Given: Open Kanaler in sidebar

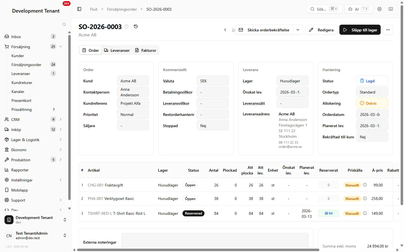Looking at the screenshot, I should [18, 92].
